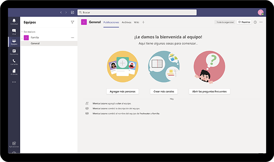The image size is (274, 162).
Task: Switch to the Wiki tab
Action: point(137,22)
